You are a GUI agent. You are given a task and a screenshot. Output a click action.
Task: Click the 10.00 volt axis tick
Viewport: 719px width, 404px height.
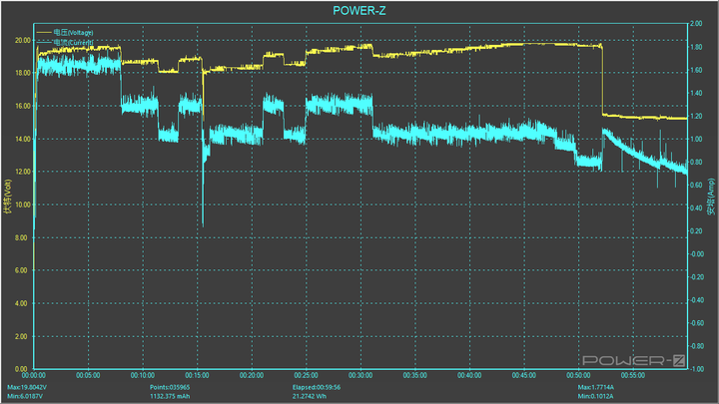click(22, 204)
